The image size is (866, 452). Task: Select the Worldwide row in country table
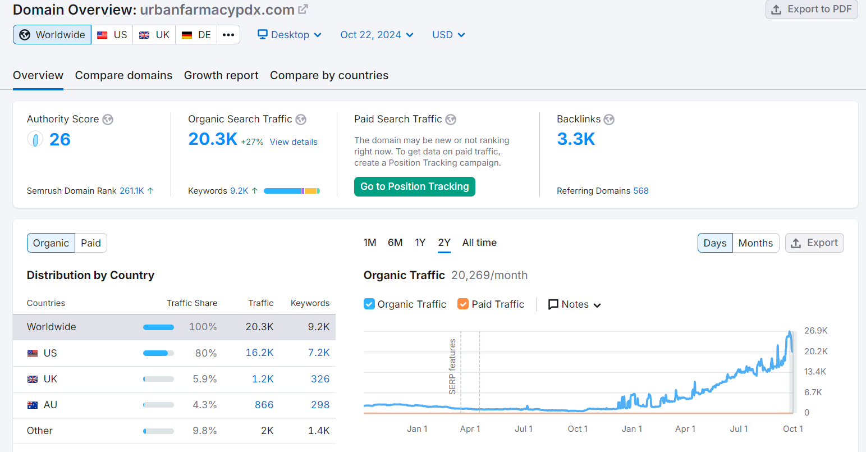(x=174, y=327)
